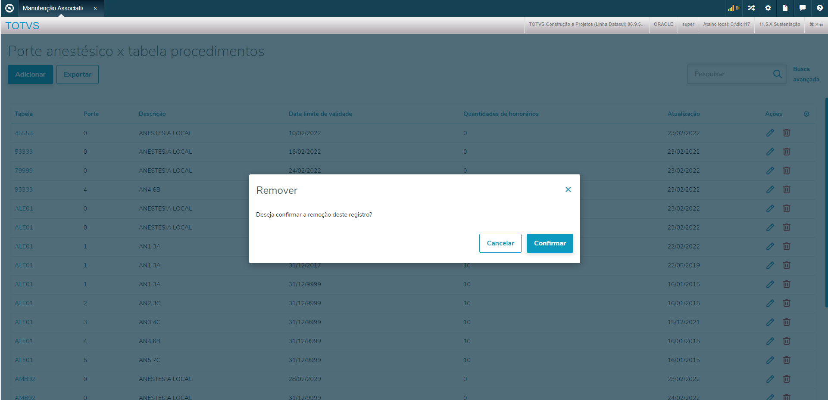This screenshot has height=400, width=828.
Task: Click the super user header item
Action: (x=688, y=24)
